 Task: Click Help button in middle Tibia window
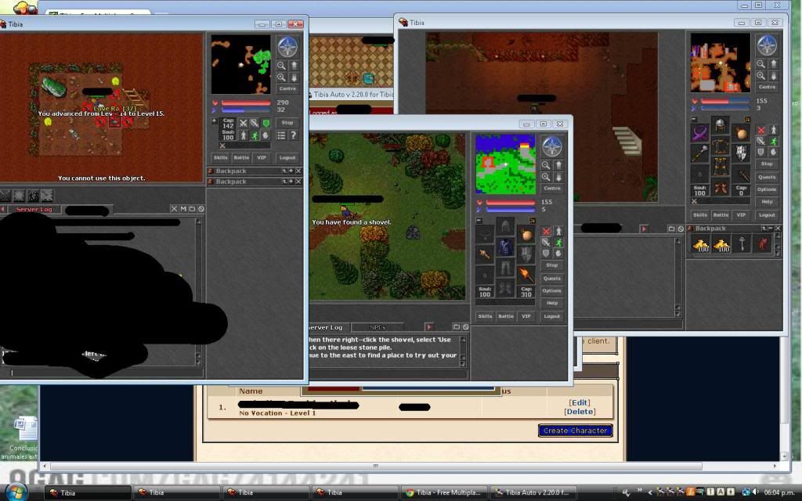pyautogui.click(x=552, y=303)
